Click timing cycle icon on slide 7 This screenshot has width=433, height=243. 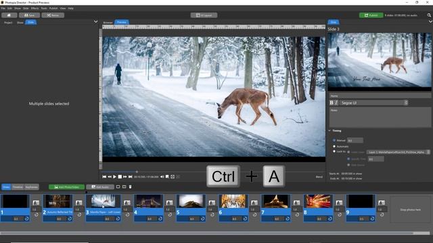tap(288, 219)
